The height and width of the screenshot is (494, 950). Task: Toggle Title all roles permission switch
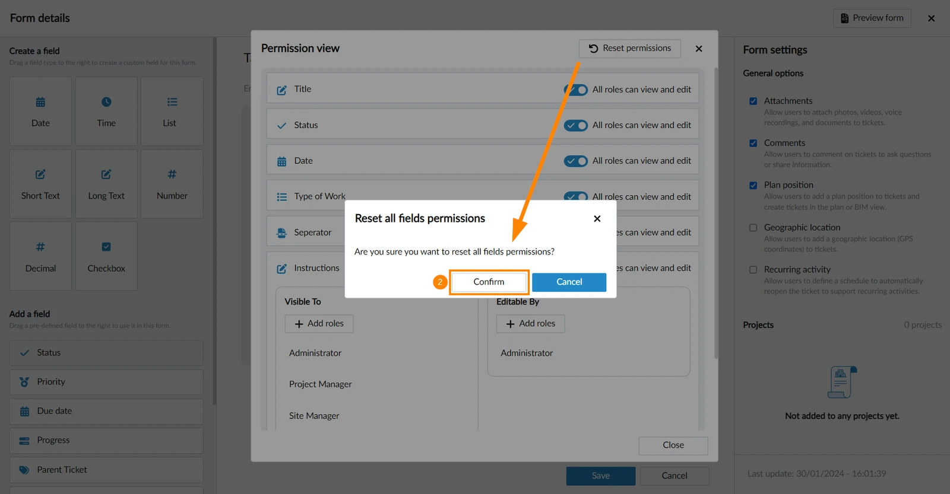click(576, 90)
